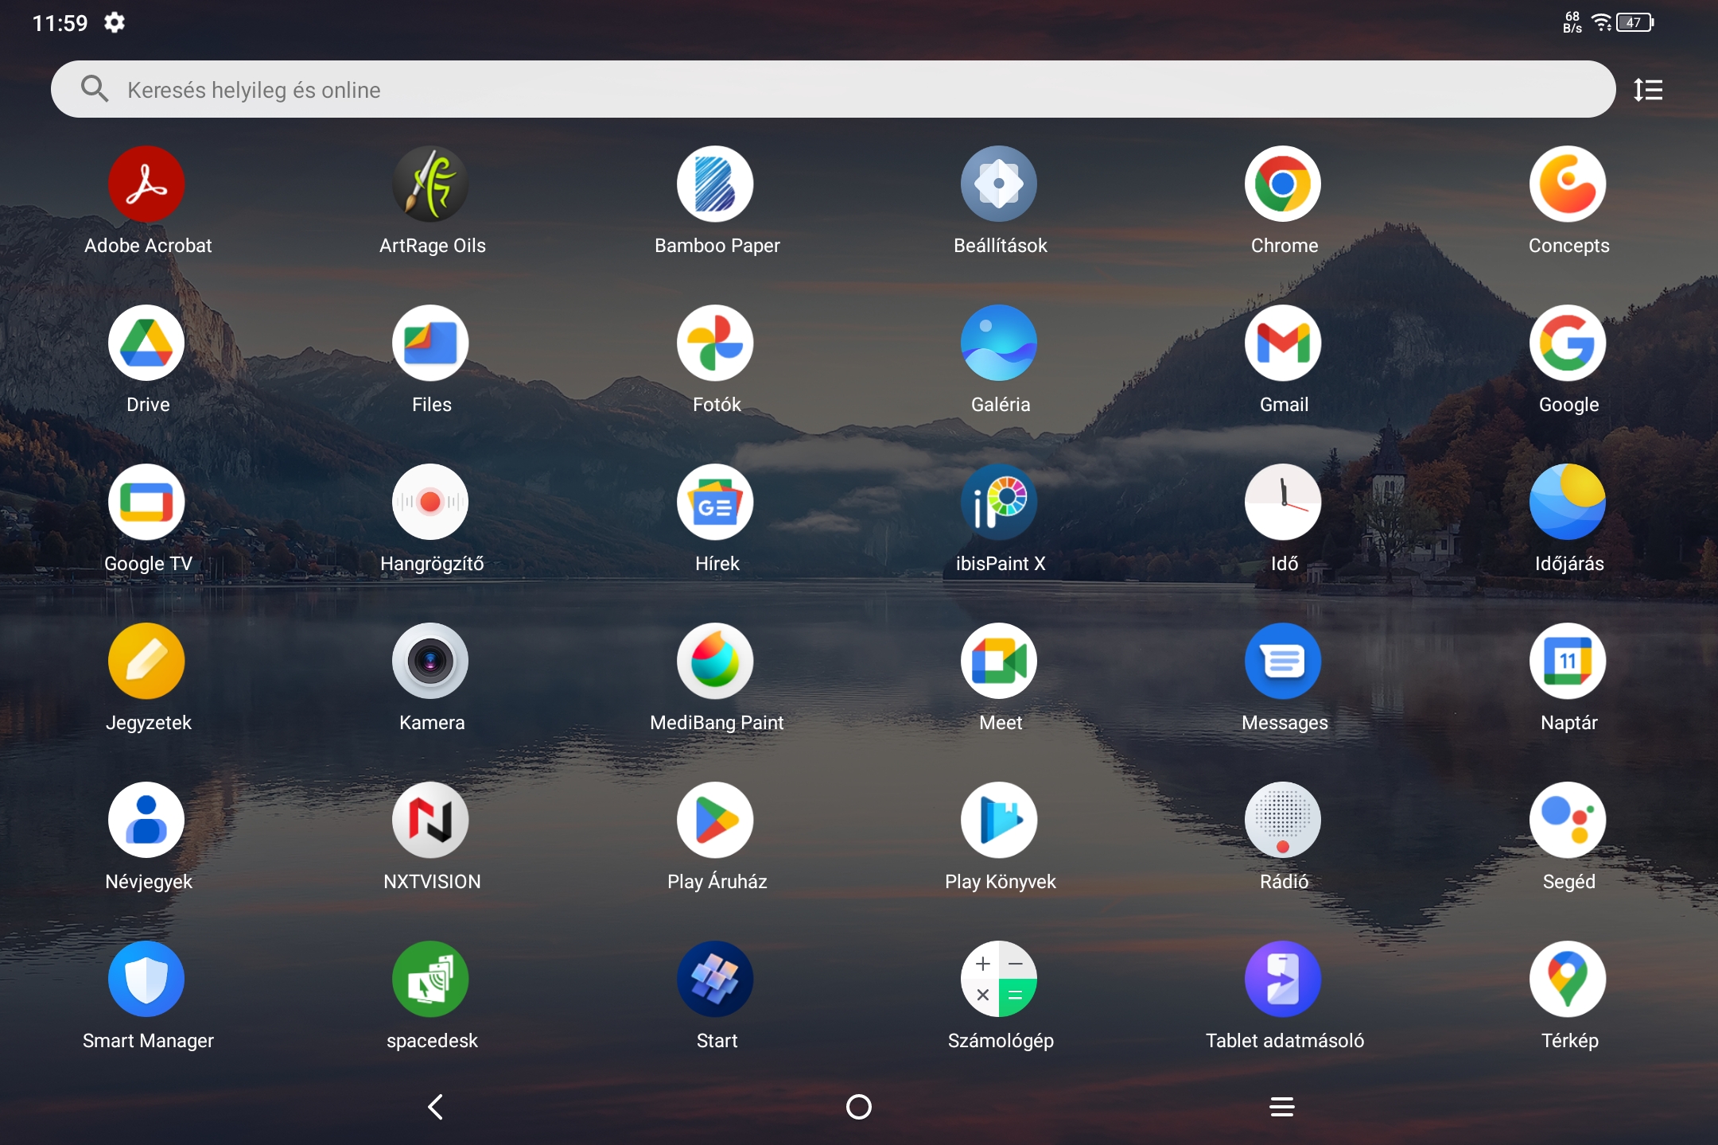Launch Google TV app
This screenshot has height=1145, width=1718.
[147, 502]
